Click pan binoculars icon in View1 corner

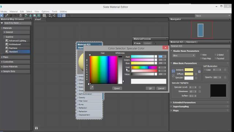coord(36,128)
